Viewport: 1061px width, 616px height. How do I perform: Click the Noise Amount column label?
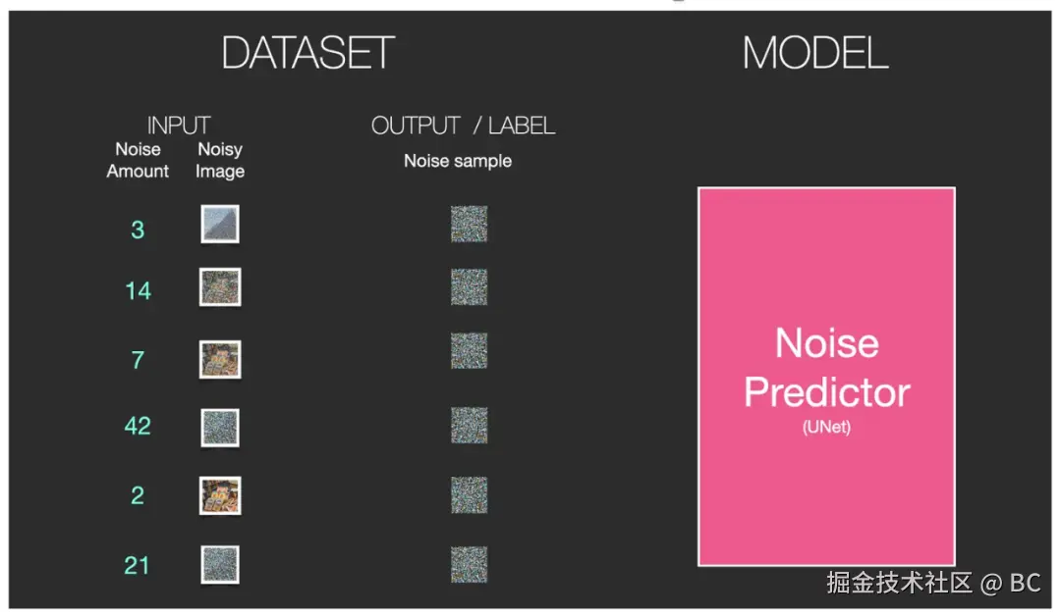pyautogui.click(x=138, y=160)
